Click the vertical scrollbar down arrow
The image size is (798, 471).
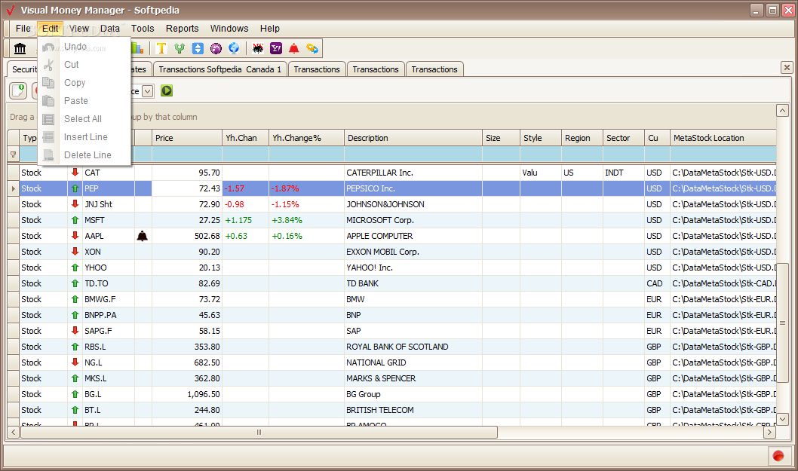782,419
